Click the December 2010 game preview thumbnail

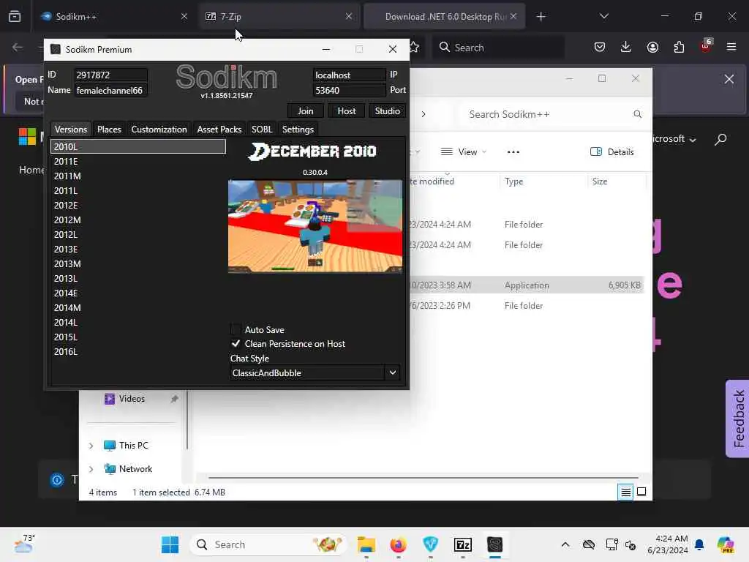click(x=315, y=226)
